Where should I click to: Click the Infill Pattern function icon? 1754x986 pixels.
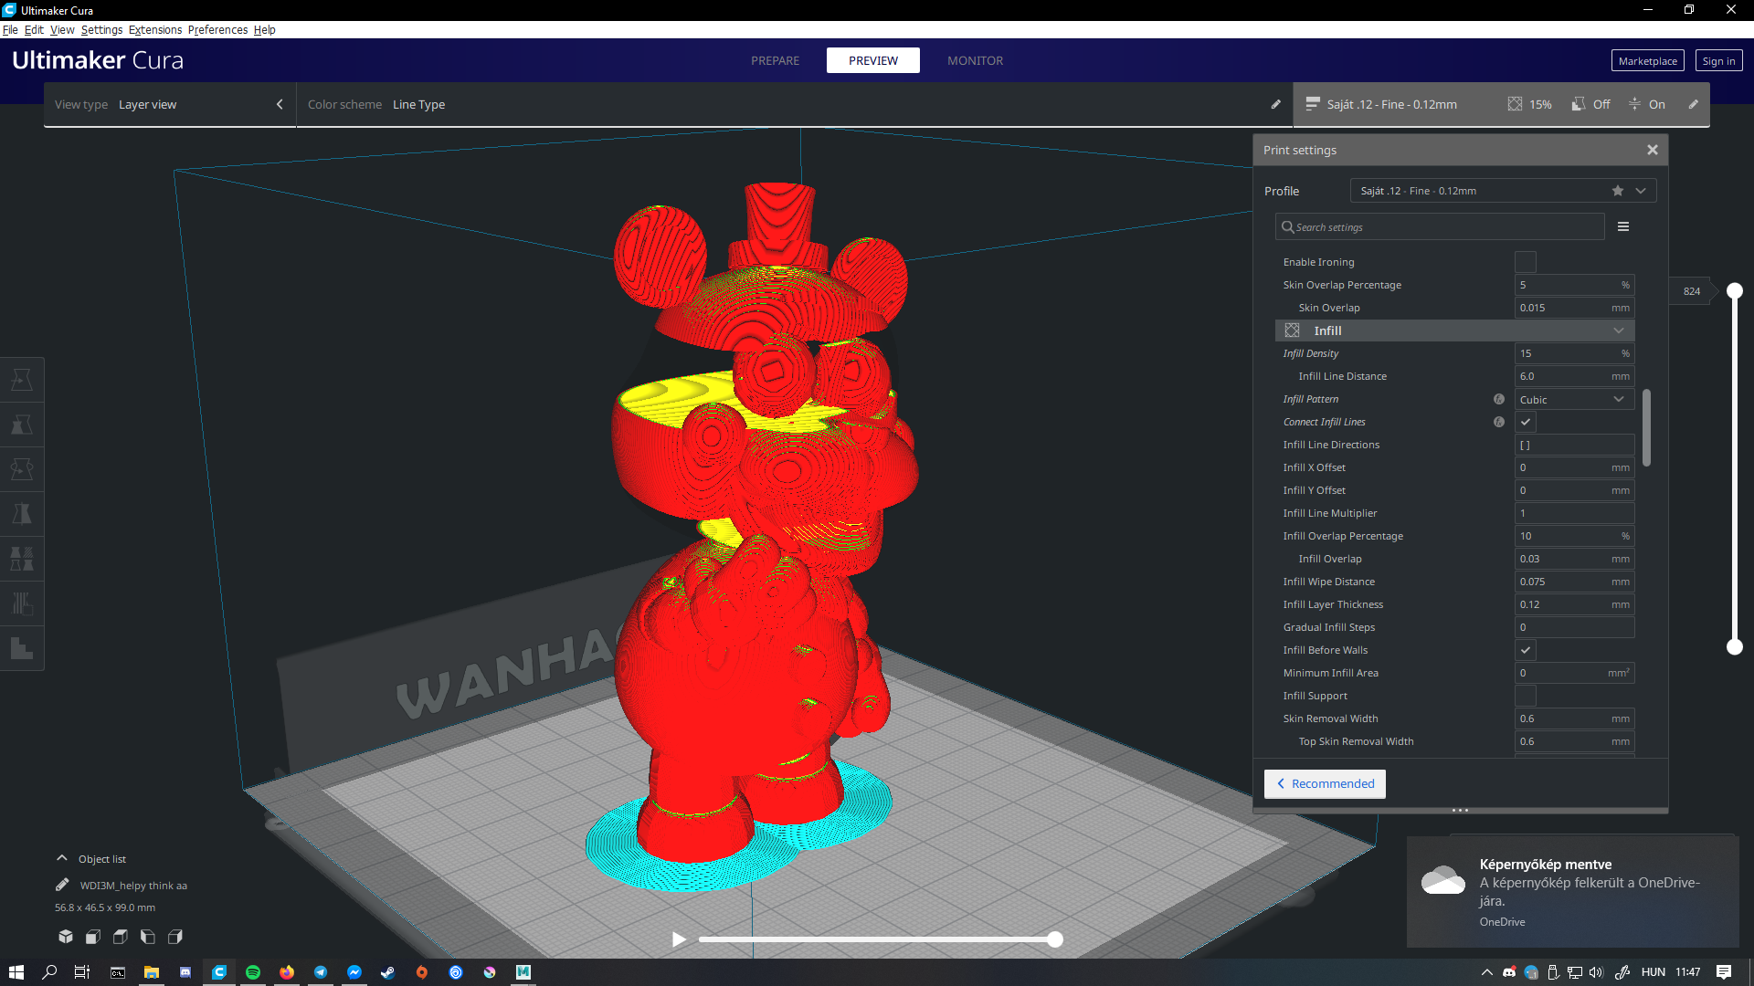1499,399
